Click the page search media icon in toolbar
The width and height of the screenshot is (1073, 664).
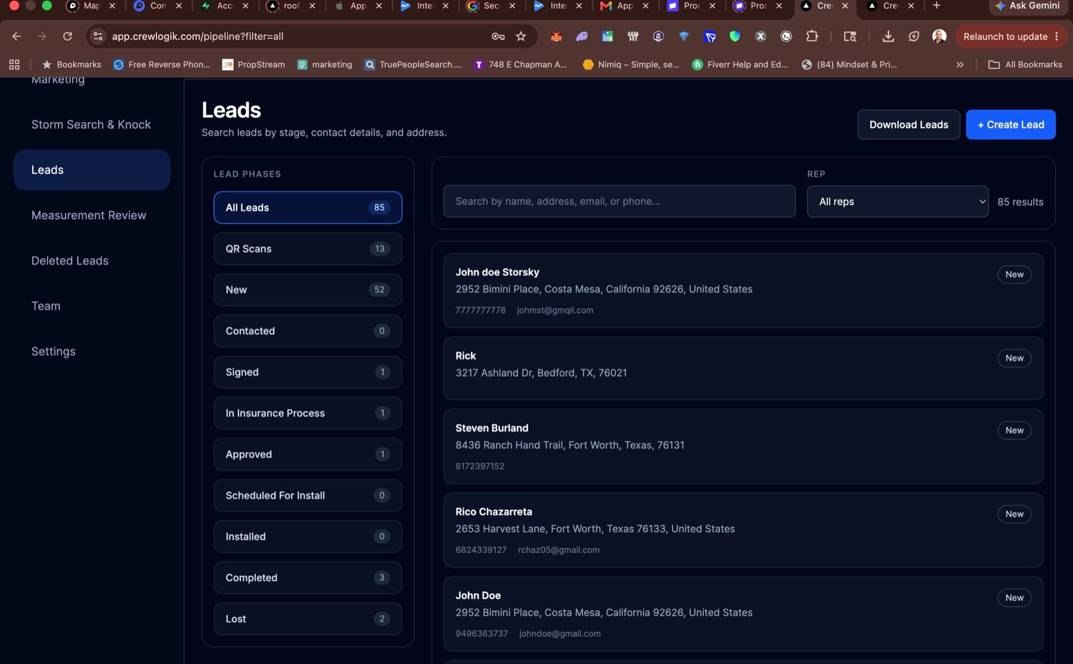[x=850, y=36]
